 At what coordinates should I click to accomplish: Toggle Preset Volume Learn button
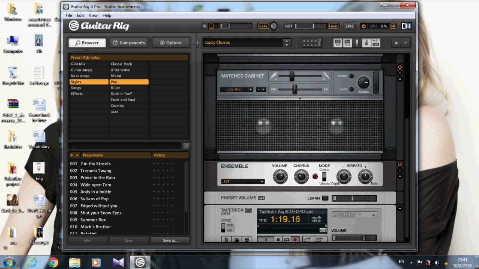[x=325, y=198]
